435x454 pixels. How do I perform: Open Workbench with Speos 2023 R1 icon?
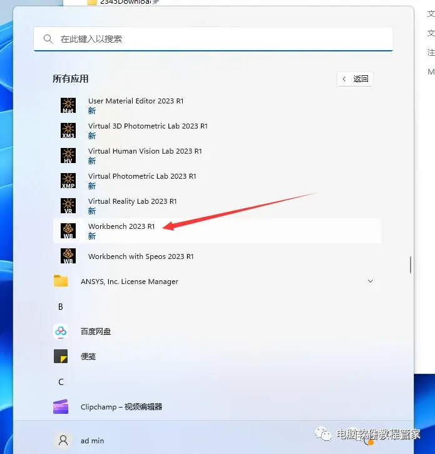point(68,256)
